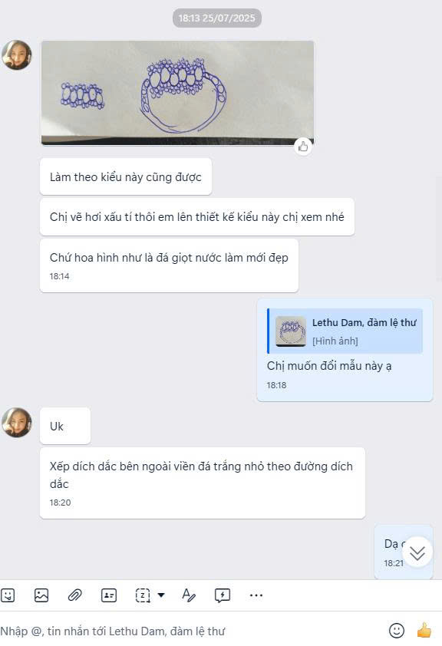The width and height of the screenshot is (442, 646).
Task: React to the ring sketch photo with like
Action: click(303, 147)
